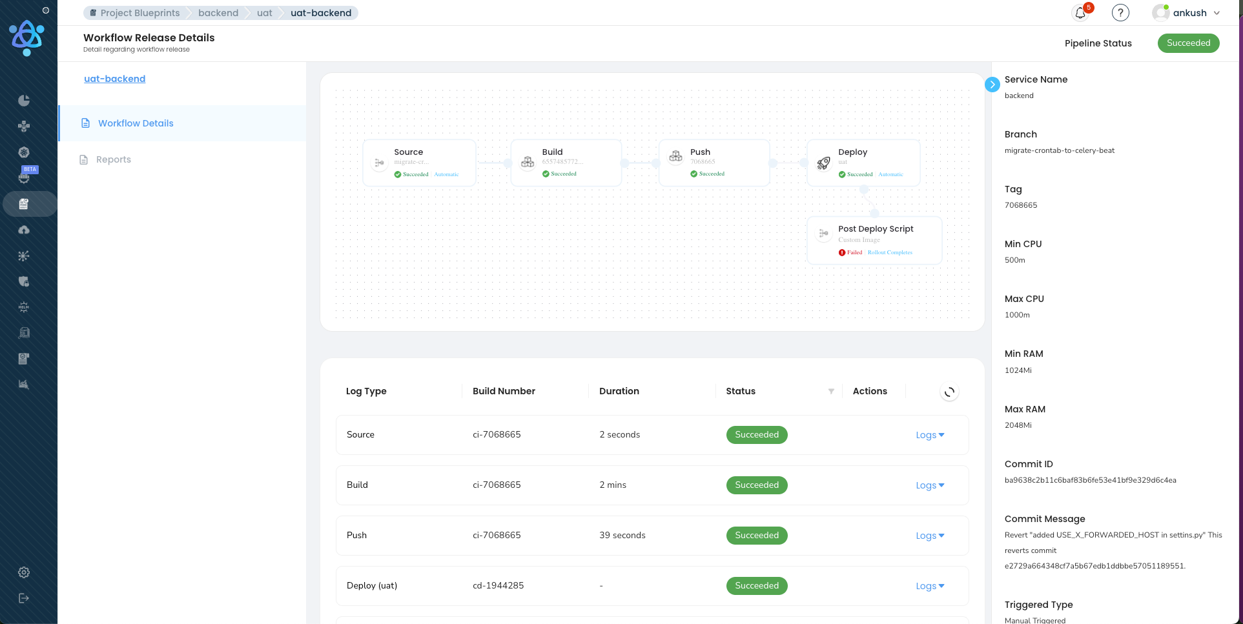Image resolution: width=1243 pixels, height=624 pixels.
Task: Open the Status column filter dropdown
Action: point(832,391)
